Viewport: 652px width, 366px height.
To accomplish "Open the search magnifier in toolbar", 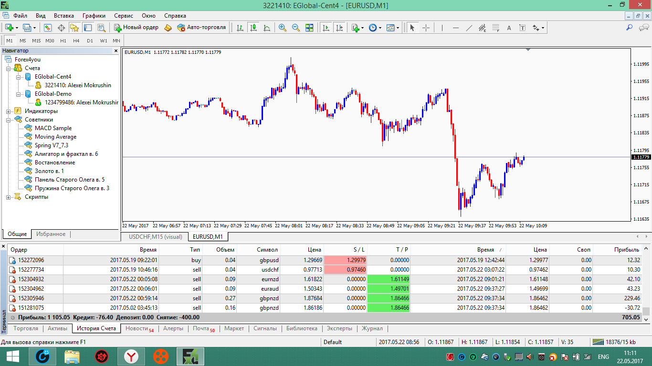I will click(x=630, y=28).
